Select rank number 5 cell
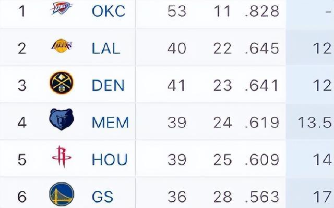Viewport: 334px width, 208px height. 22,160
